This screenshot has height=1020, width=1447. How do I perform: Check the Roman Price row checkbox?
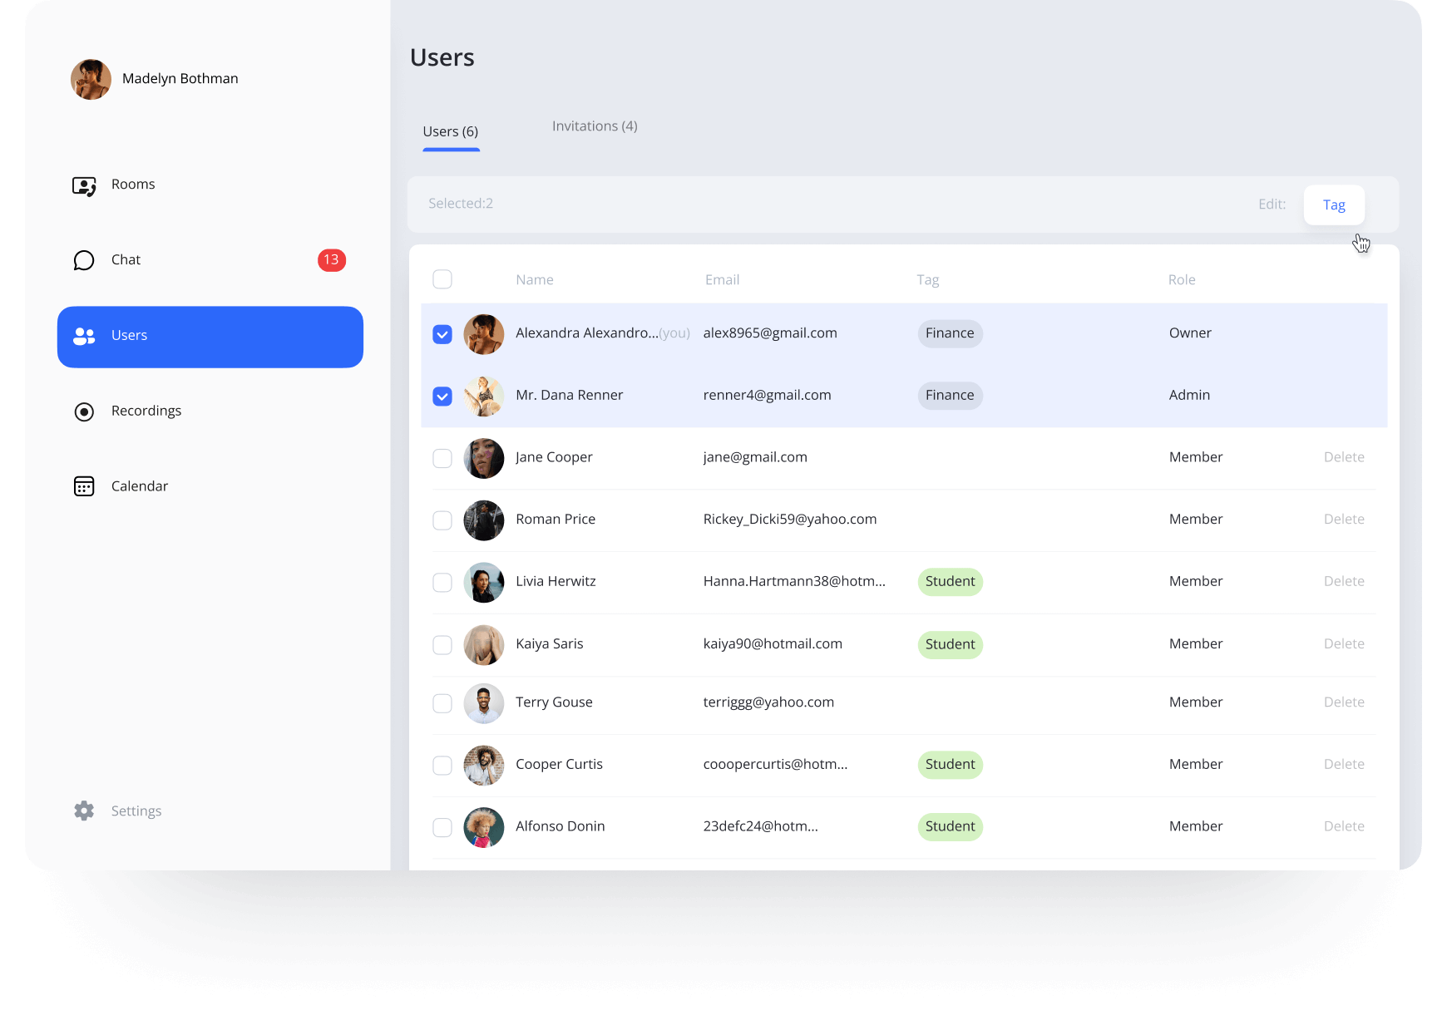442,520
